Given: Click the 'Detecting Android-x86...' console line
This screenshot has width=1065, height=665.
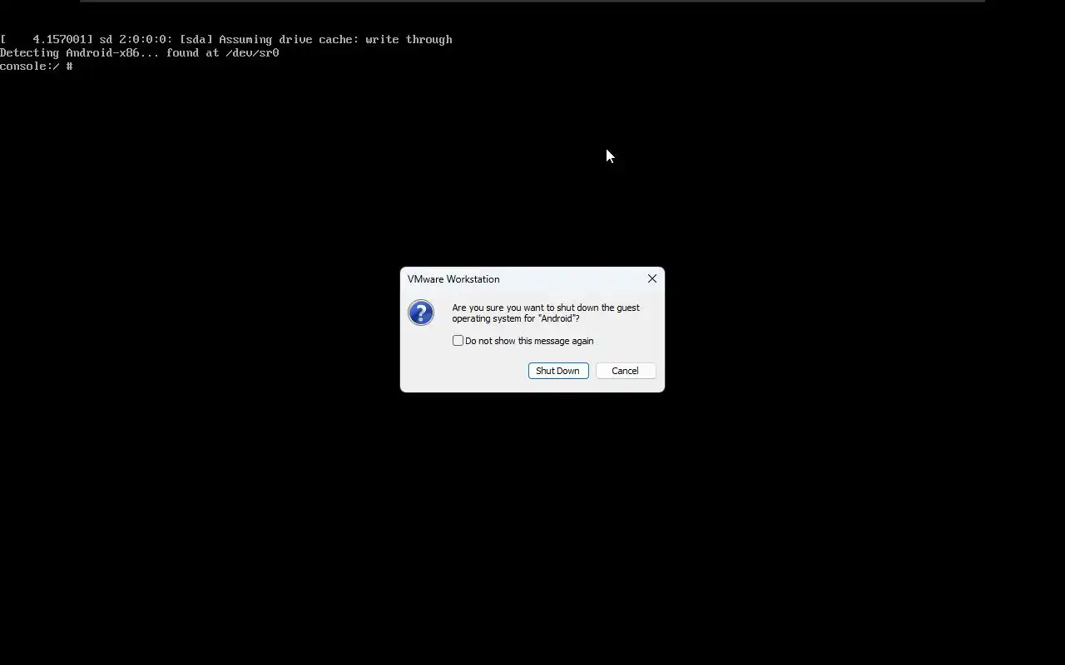Looking at the screenshot, I should click(140, 53).
